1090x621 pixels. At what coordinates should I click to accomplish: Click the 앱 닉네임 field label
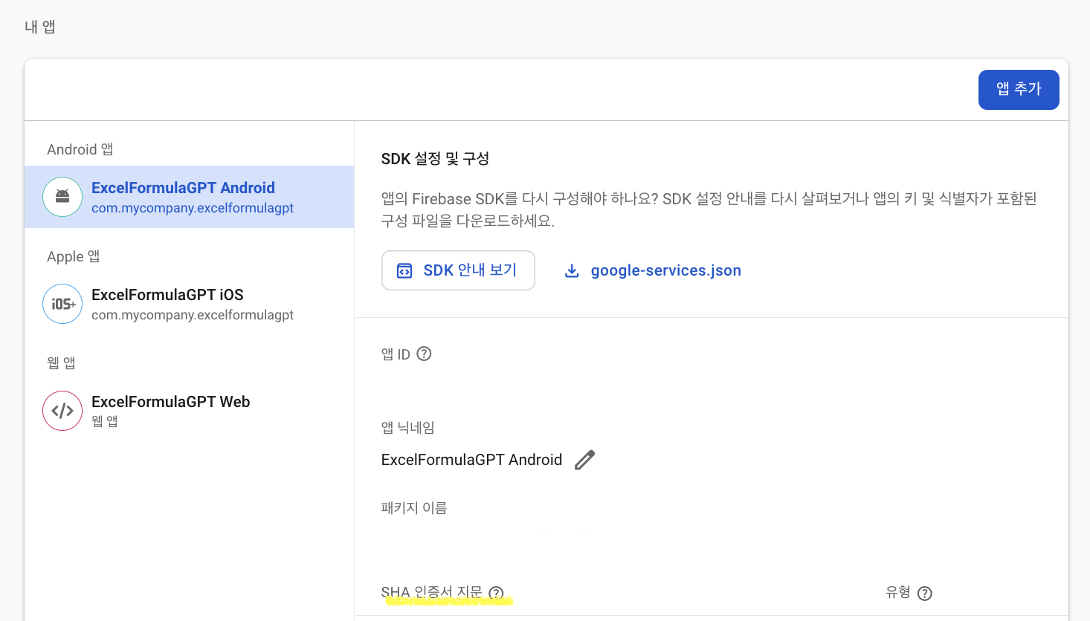pyautogui.click(x=408, y=427)
